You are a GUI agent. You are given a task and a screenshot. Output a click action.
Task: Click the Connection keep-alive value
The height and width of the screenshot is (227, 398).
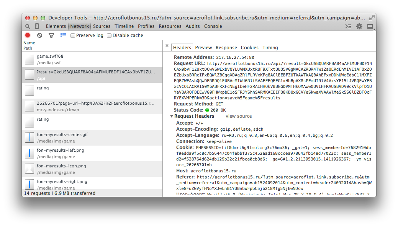219,142
